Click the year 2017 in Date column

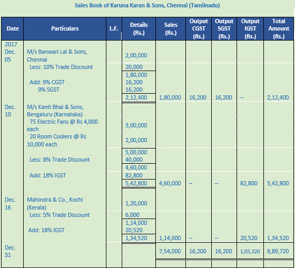[11, 44]
